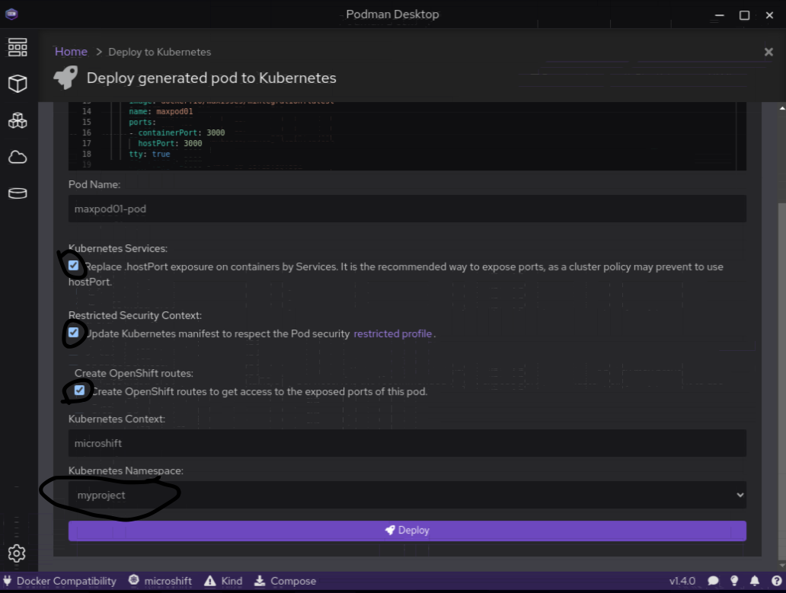Uncheck the Replace hostPort by Services checkbox
The image size is (786, 593).
click(73, 266)
